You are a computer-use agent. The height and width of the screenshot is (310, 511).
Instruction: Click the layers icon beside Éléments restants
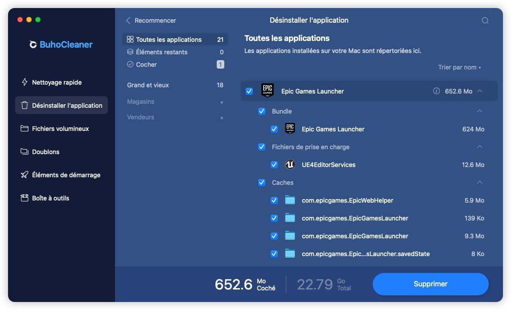(130, 52)
